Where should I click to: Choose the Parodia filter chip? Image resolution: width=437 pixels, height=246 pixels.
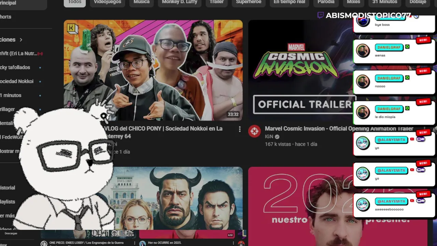[326, 2]
